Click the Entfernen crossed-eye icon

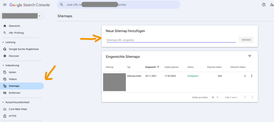click(x=5, y=93)
